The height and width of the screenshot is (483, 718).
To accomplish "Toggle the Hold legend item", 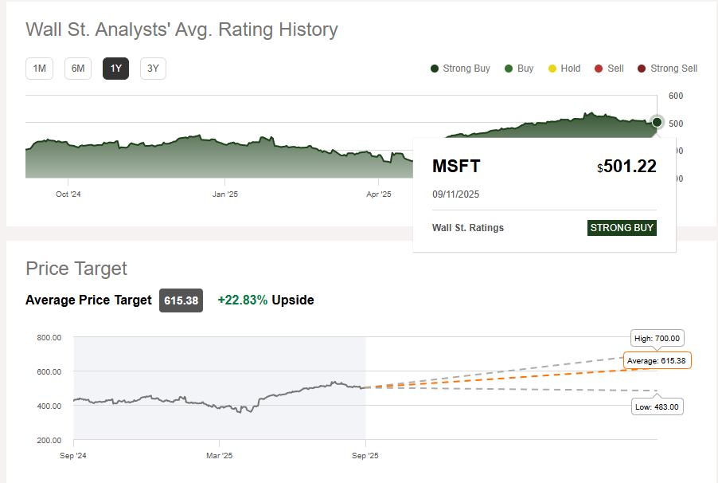I will tap(564, 69).
